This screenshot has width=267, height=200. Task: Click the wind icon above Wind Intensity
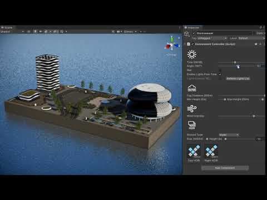(192, 108)
